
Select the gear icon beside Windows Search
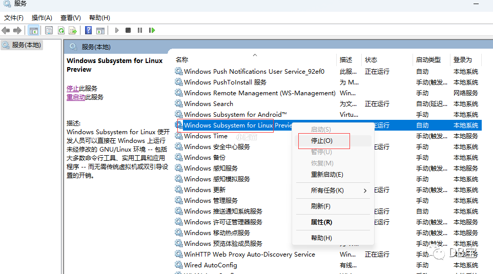pyautogui.click(x=178, y=103)
